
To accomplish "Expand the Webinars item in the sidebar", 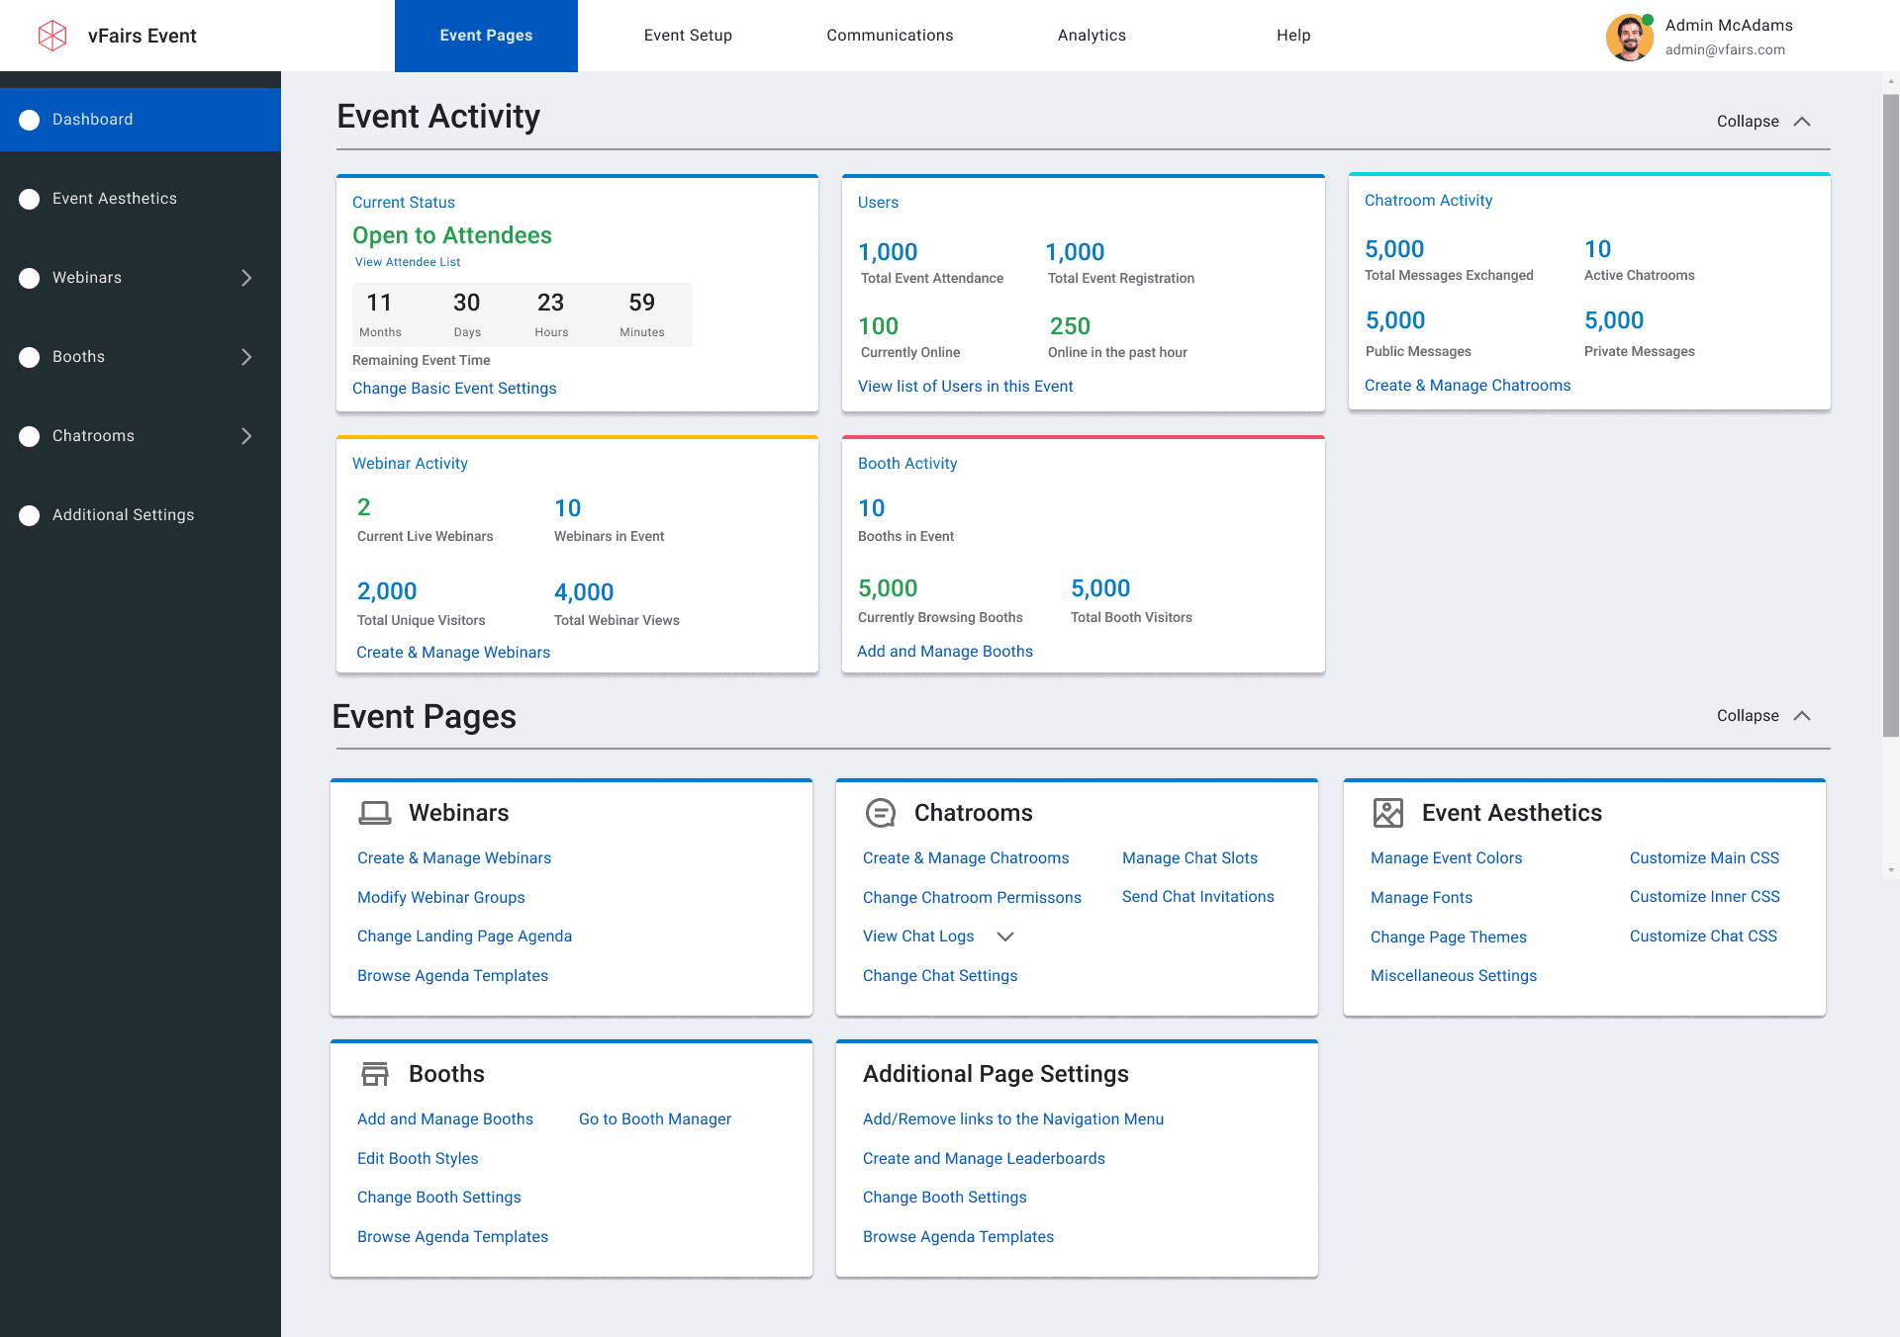I will click(x=246, y=277).
